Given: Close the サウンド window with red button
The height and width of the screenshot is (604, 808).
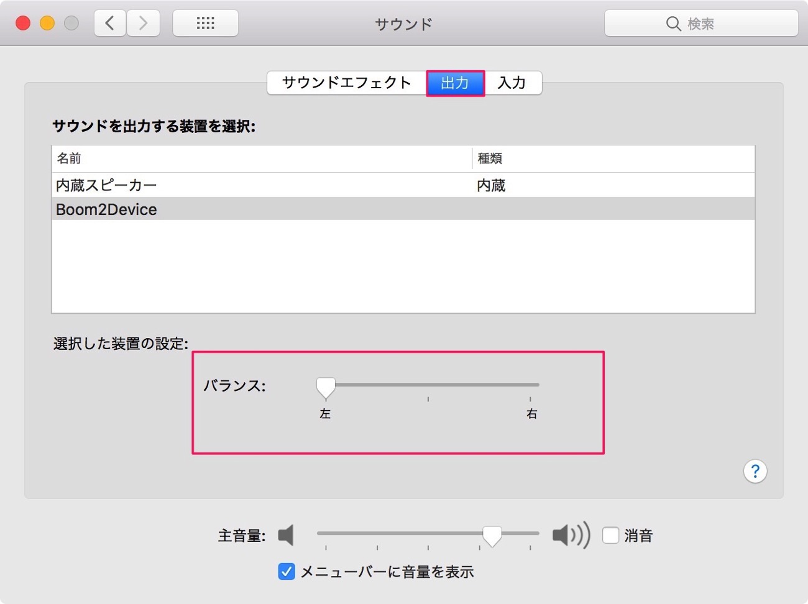Looking at the screenshot, I should click(23, 24).
